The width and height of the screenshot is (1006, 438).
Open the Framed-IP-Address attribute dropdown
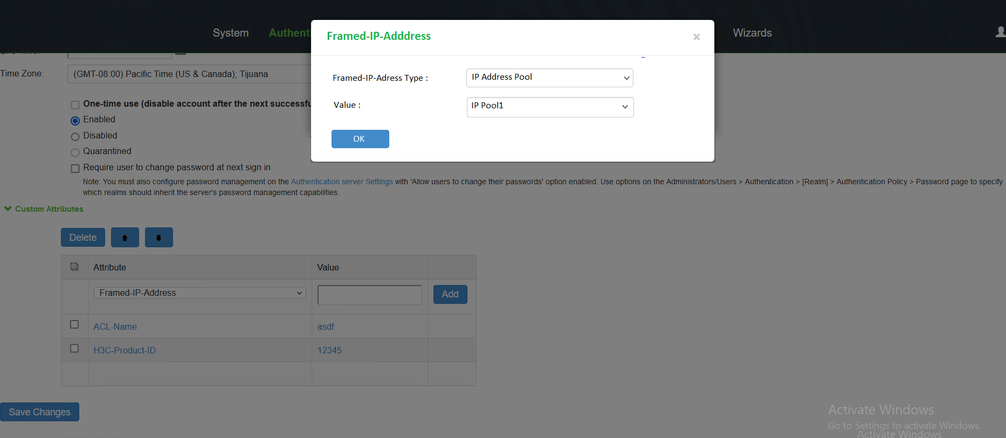(199, 293)
